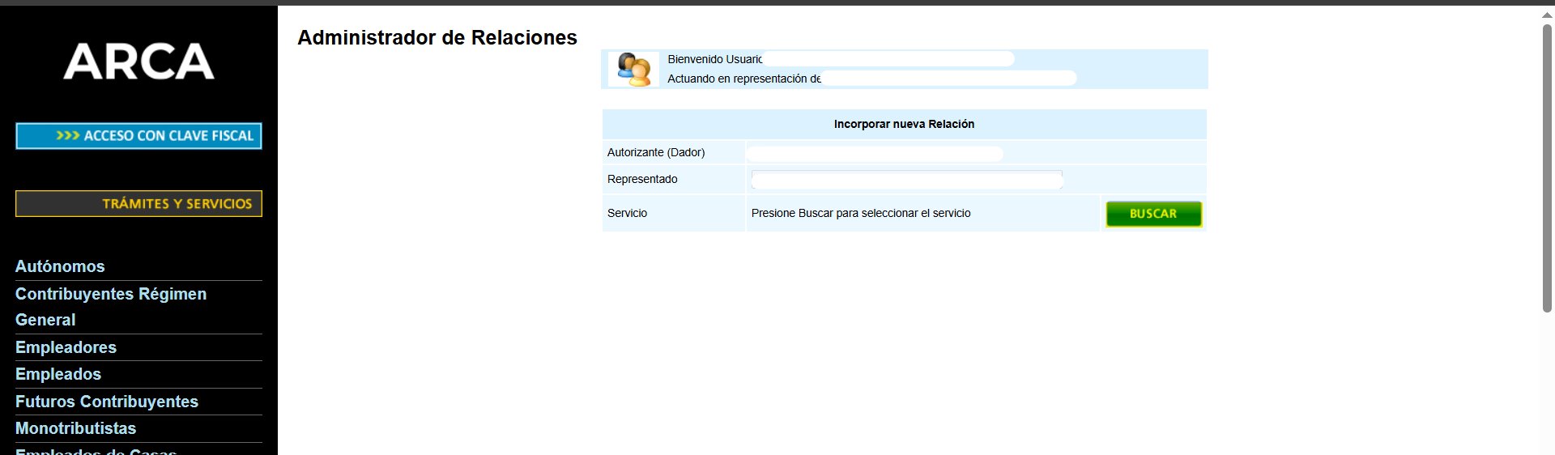Click the page vertical scrollbar thumb

coord(1547,168)
